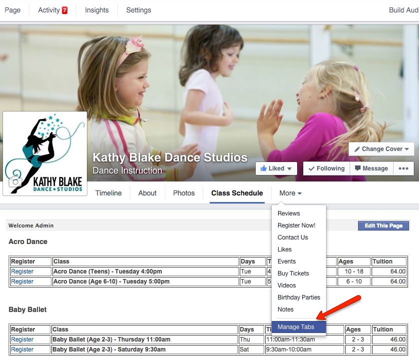Screen dimensions: 419x360
Task: Switch to the Insights tab
Action: click(97, 10)
